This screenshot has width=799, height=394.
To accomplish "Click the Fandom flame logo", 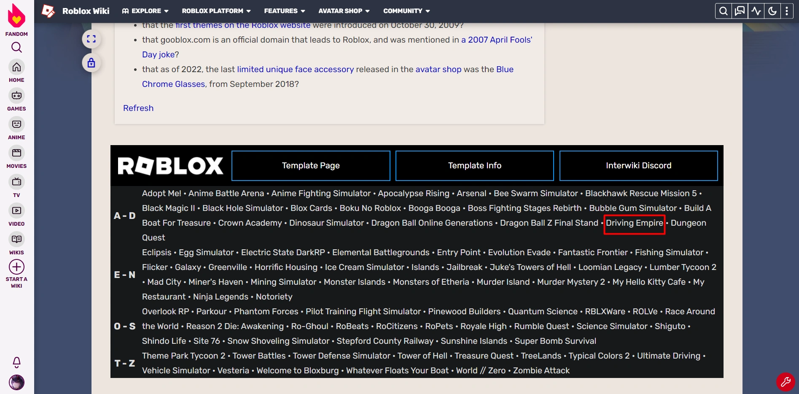I will click(x=16, y=16).
